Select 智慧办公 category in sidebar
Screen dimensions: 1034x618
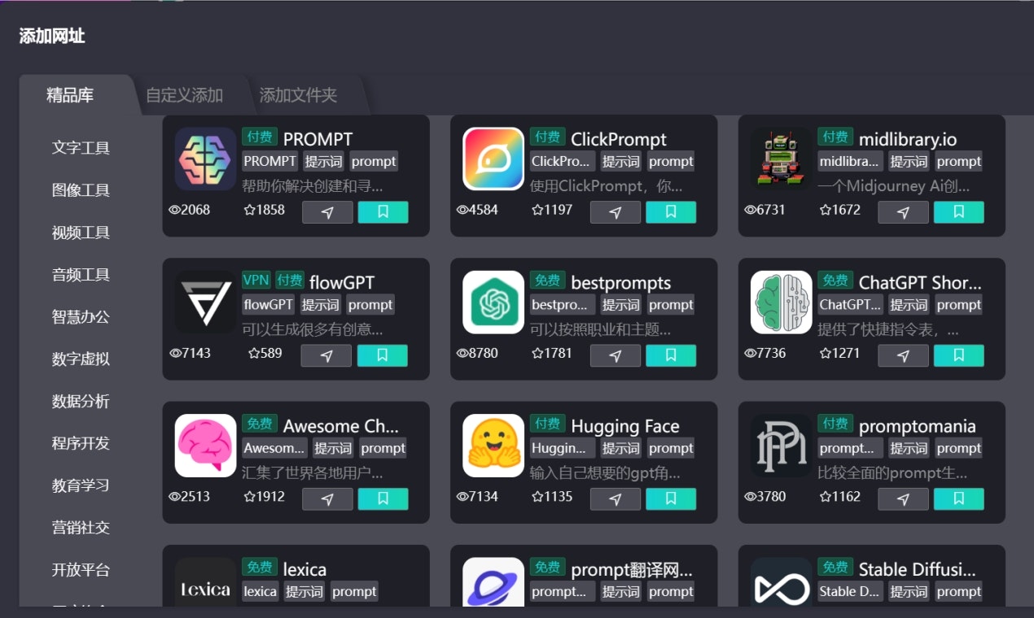(x=81, y=317)
